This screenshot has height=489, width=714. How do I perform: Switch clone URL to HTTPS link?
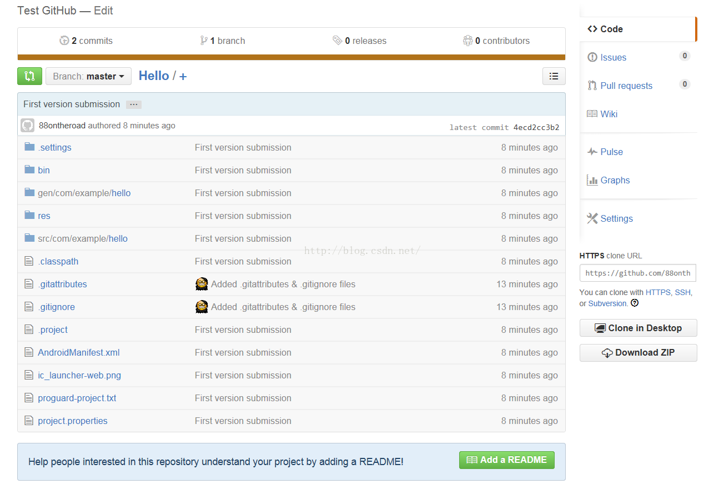click(658, 292)
